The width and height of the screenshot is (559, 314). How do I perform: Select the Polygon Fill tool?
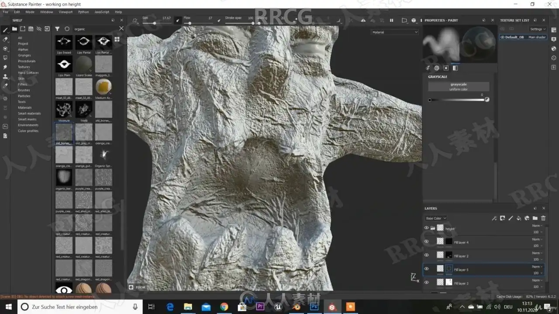[x=5, y=58]
